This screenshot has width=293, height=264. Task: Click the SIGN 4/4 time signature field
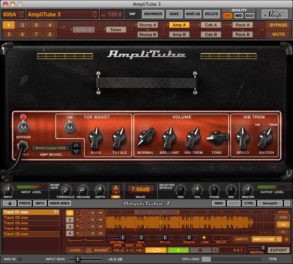click(x=129, y=250)
